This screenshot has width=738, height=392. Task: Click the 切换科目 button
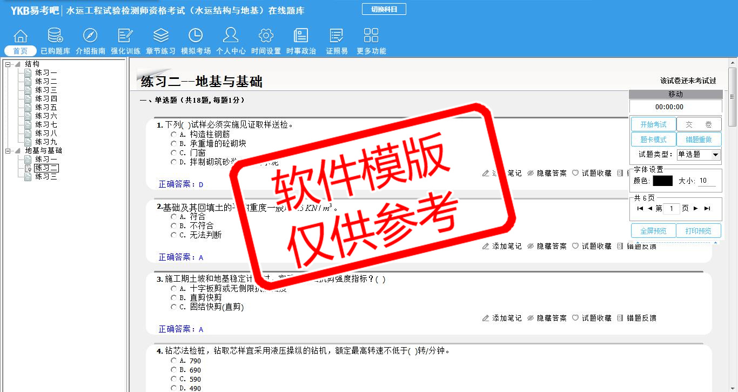(384, 9)
